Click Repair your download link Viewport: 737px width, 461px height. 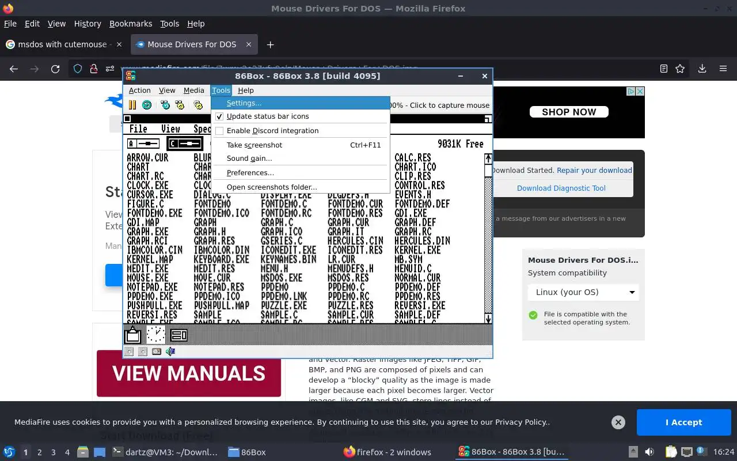tap(595, 171)
